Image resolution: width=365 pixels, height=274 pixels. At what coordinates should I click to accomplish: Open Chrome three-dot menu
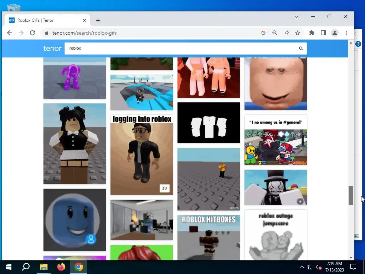point(346,33)
